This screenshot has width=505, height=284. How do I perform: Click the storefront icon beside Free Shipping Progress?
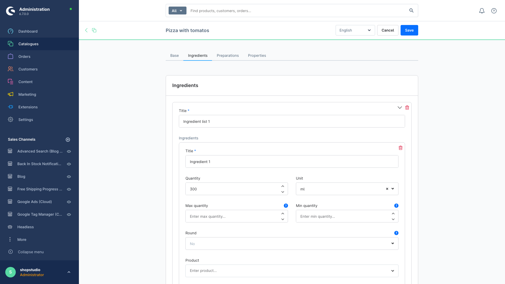pyautogui.click(x=10, y=189)
